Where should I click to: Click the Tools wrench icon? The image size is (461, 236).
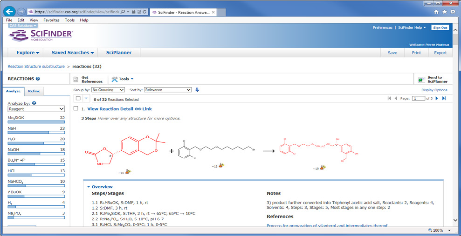tap(115, 79)
